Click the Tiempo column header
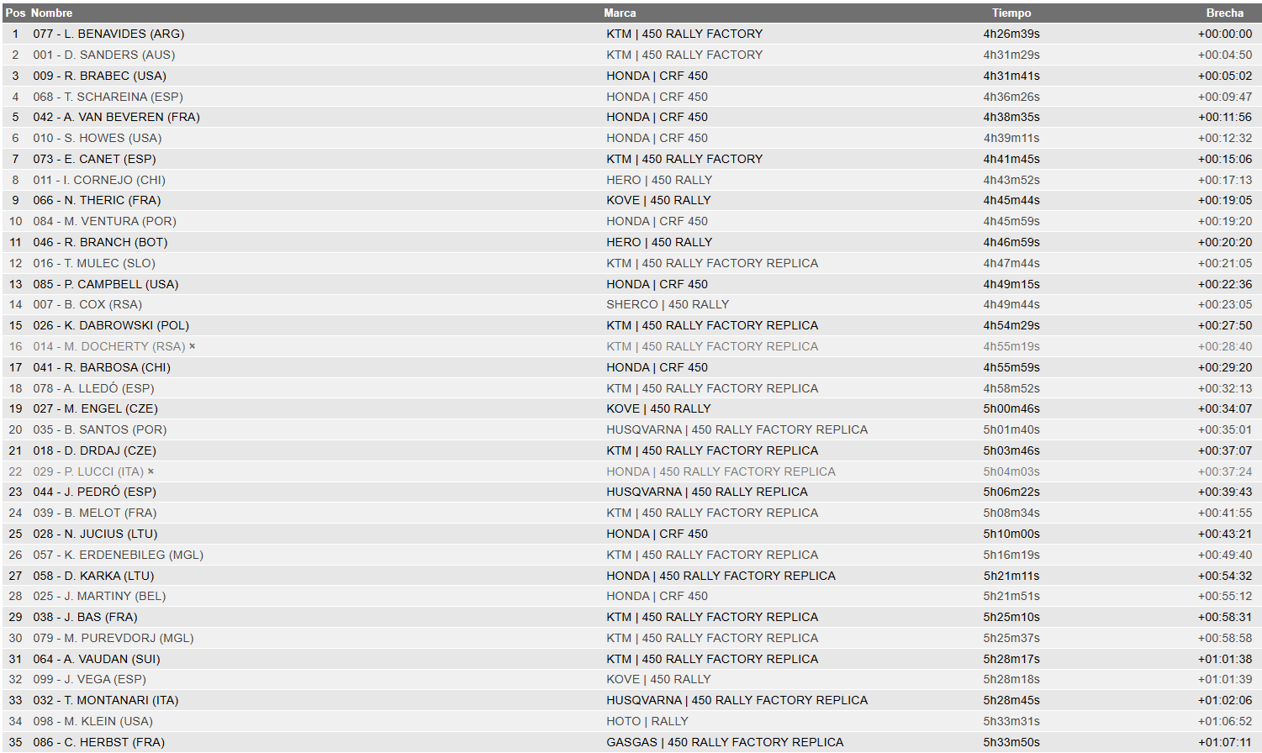 point(1011,13)
